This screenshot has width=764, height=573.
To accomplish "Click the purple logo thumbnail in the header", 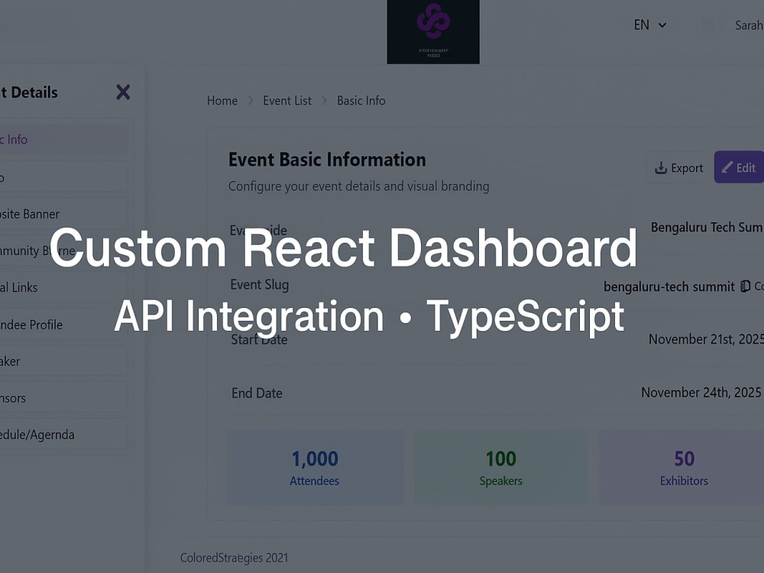I will [x=433, y=31].
